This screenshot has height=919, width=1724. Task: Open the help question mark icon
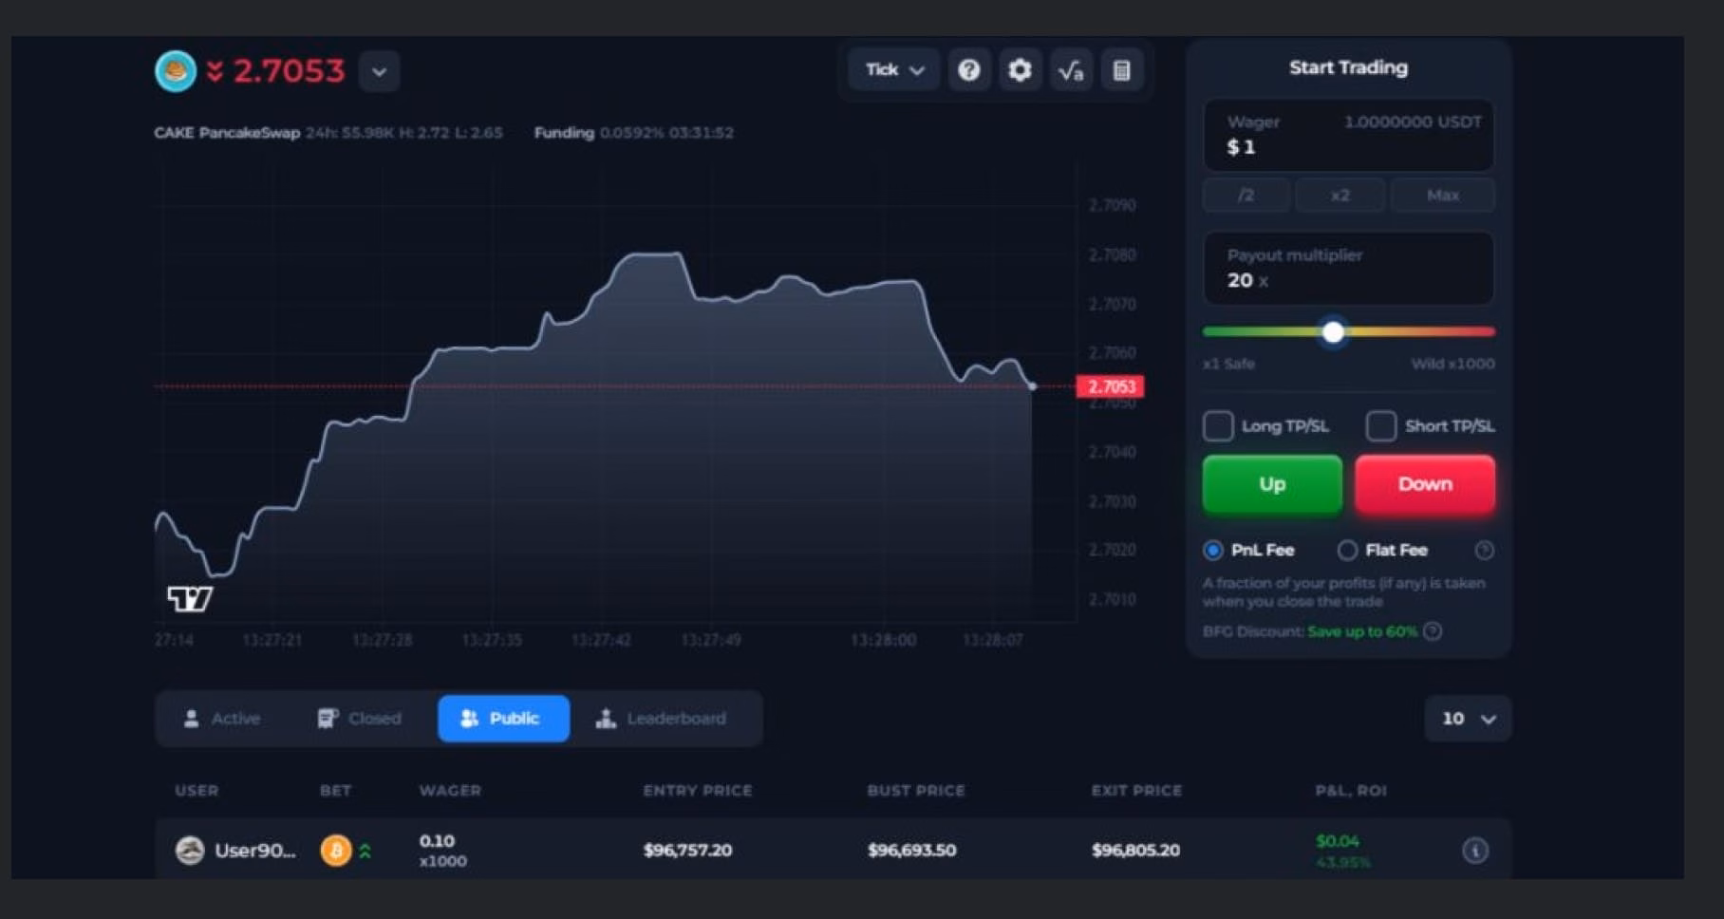click(968, 70)
